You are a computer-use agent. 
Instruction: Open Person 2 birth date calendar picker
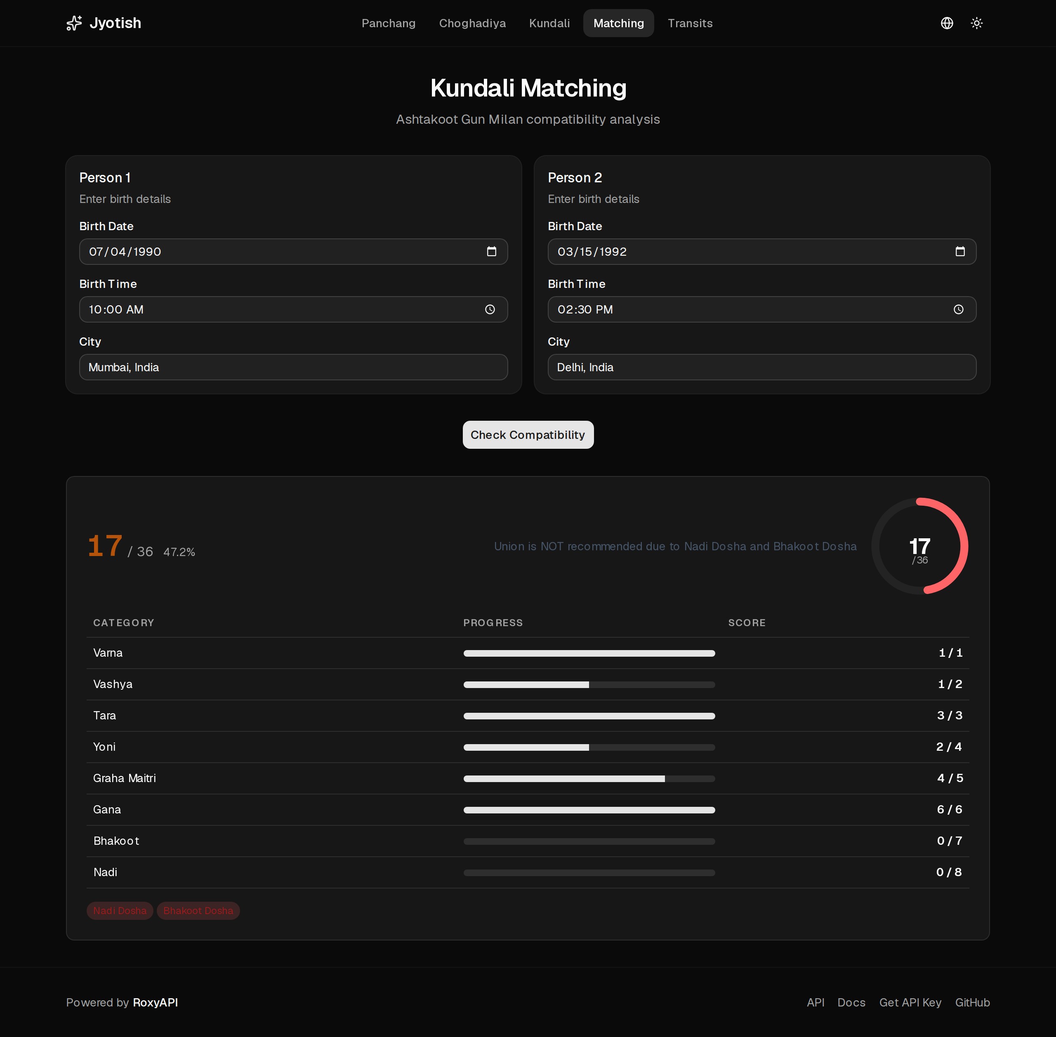pos(959,252)
